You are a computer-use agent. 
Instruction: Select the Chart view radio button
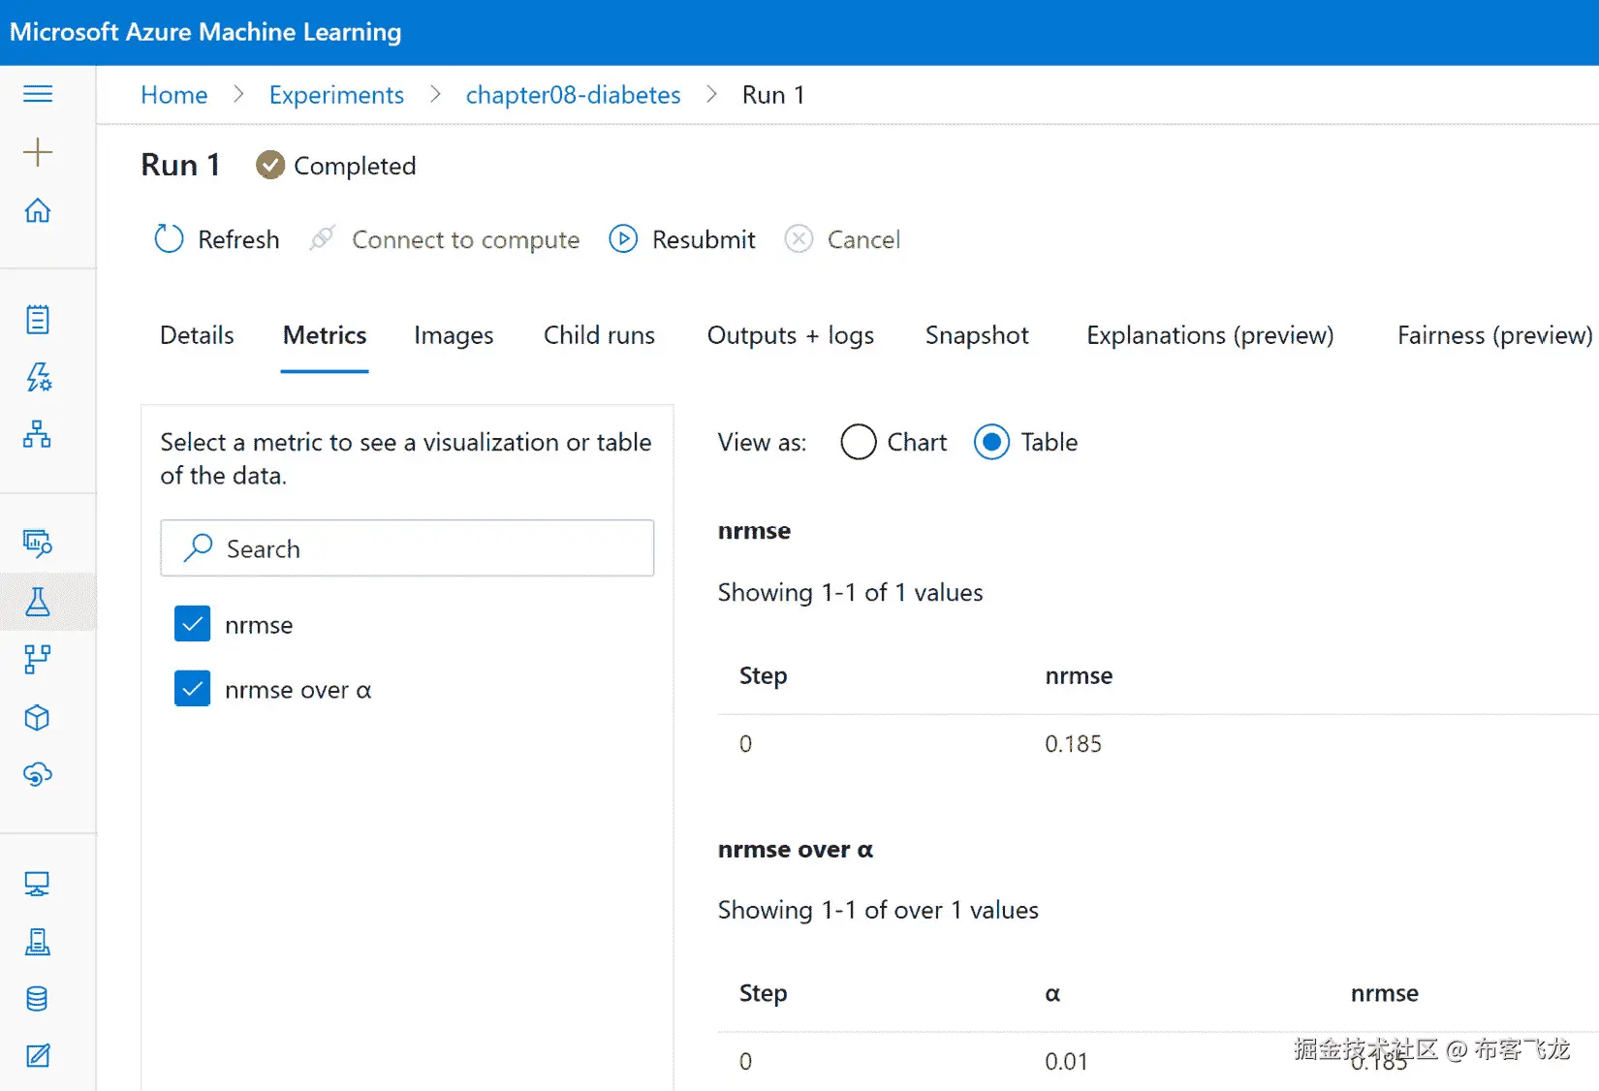click(x=859, y=443)
